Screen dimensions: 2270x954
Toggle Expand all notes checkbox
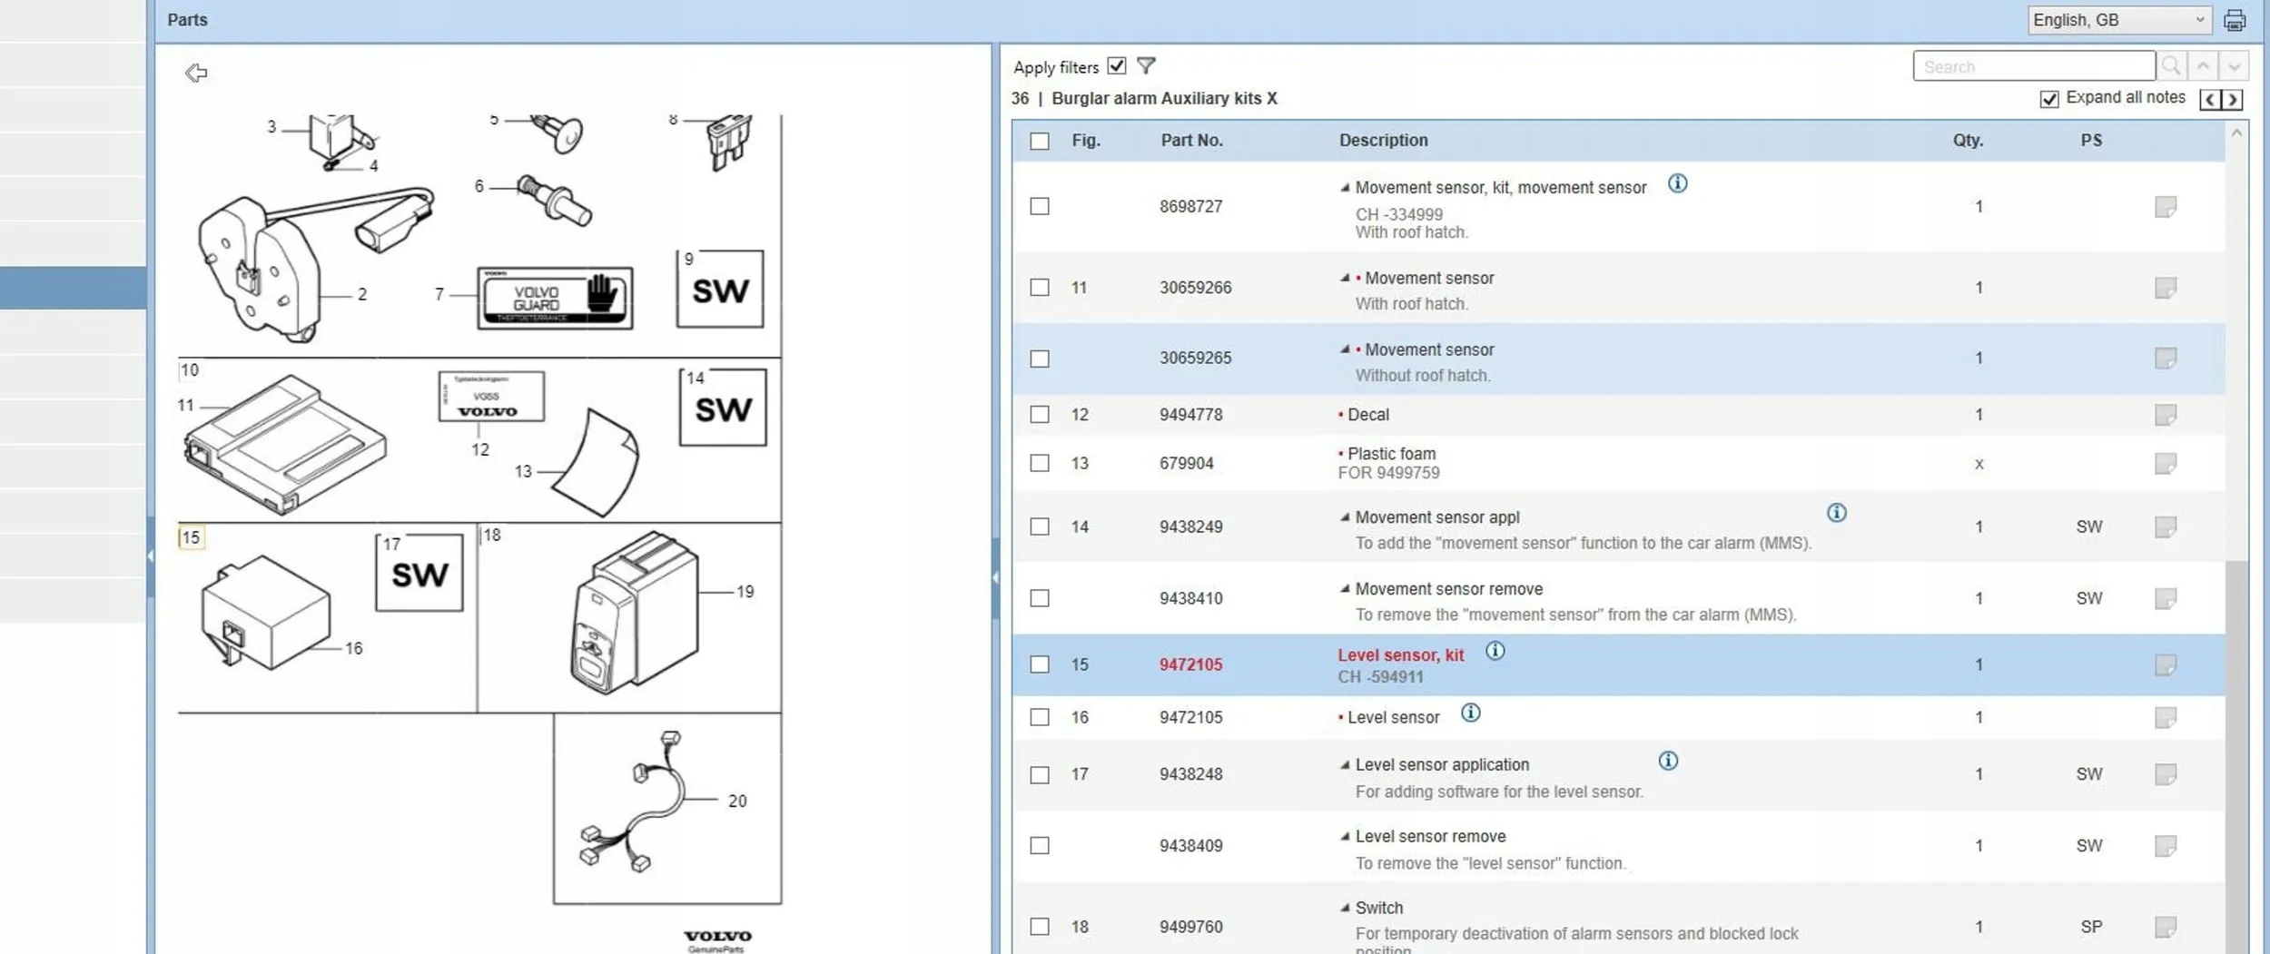tap(2048, 99)
